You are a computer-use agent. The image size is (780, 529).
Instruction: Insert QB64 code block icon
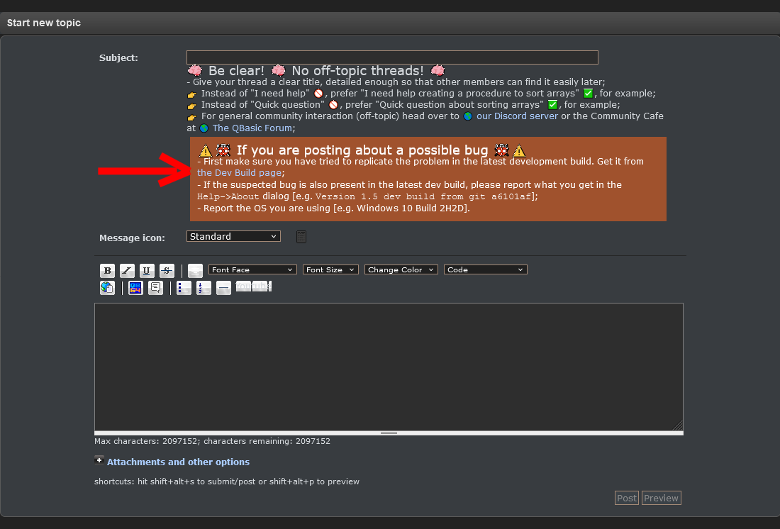click(x=135, y=288)
